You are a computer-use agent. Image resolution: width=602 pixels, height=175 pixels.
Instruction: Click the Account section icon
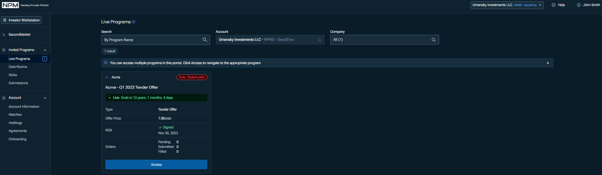click(x=4, y=98)
